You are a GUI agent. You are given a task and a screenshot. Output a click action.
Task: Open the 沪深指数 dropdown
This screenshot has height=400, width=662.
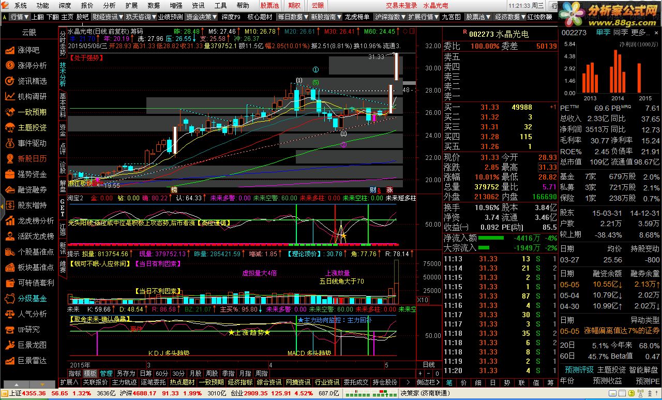coord(391,17)
